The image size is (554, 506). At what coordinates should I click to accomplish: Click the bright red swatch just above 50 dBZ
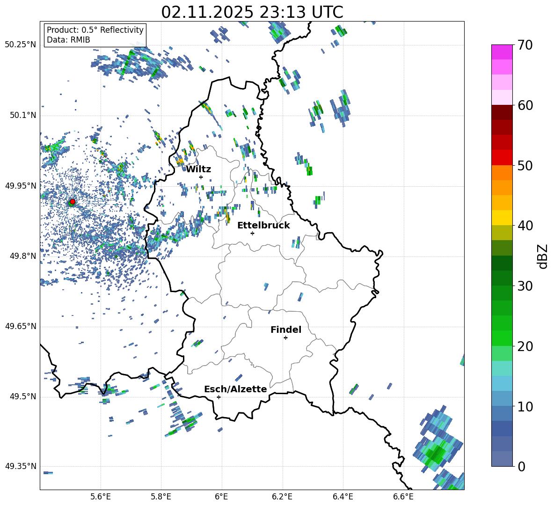(x=502, y=158)
